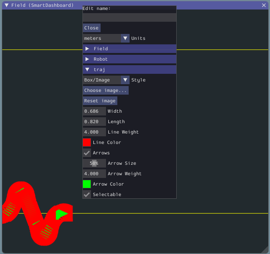Open the Units dropdown showing meters

tap(106, 38)
